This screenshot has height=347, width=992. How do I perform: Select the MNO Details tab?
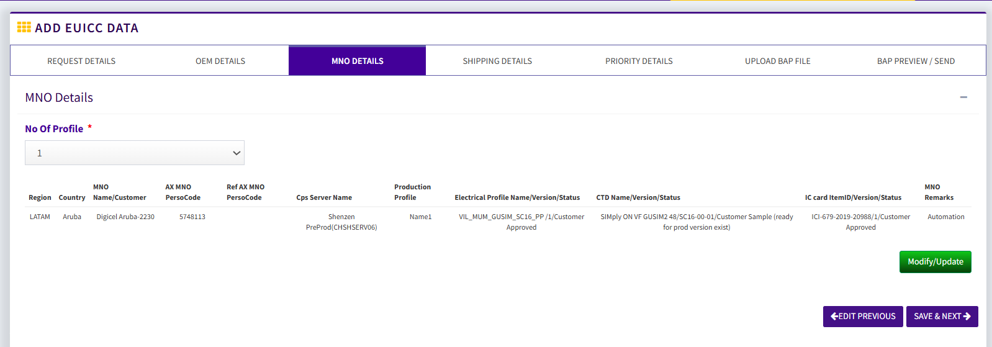pos(357,61)
